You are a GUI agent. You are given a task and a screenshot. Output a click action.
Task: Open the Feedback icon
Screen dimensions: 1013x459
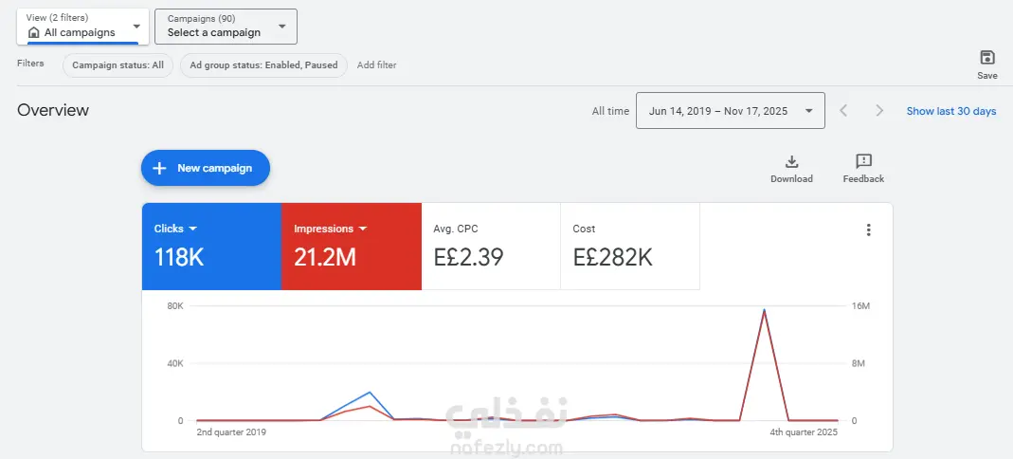point(863,162)
